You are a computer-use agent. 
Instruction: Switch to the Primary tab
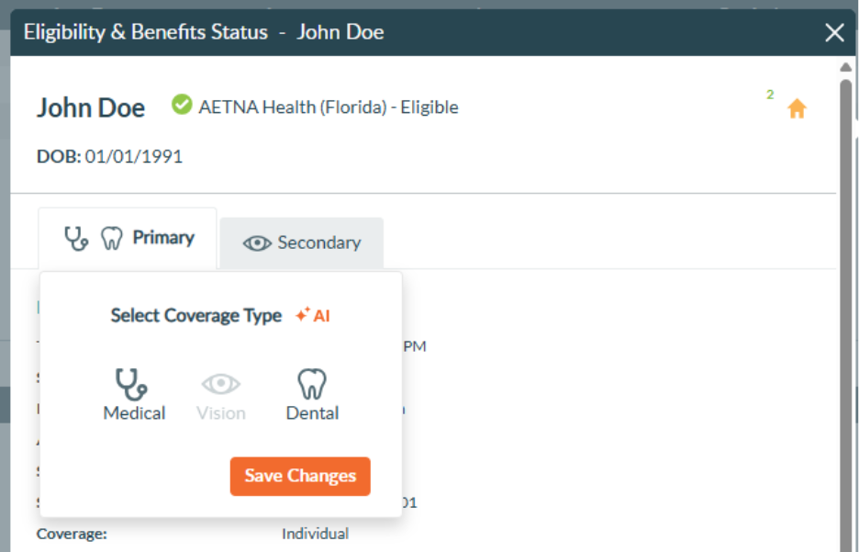(x=162, y=238)
